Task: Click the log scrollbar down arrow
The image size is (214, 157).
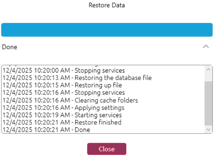Action: 209,129
